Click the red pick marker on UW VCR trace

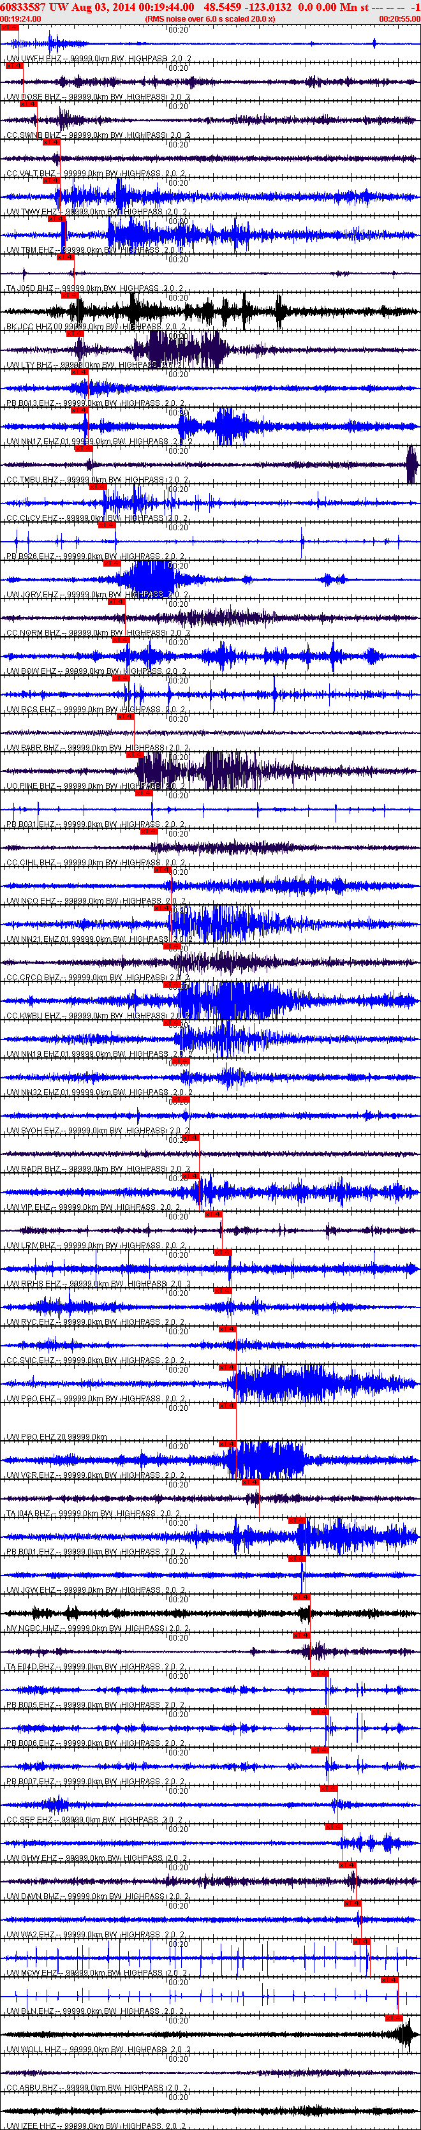click(228, 1445)
